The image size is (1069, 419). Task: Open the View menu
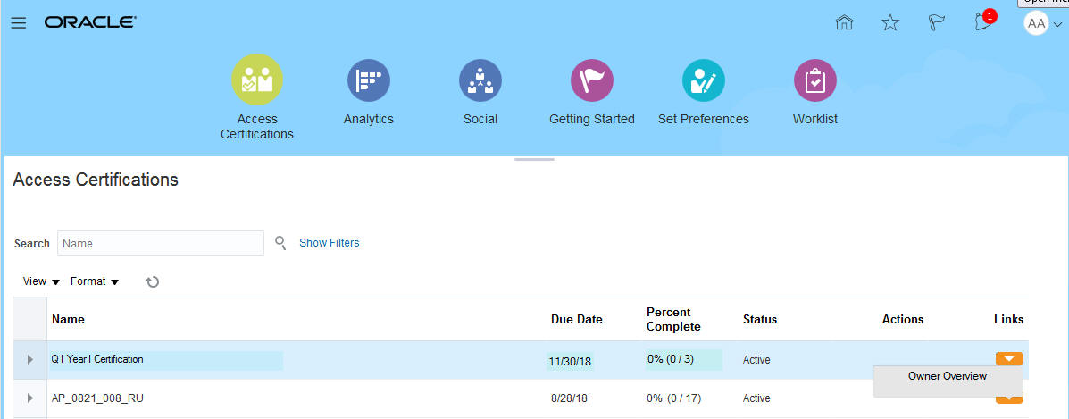pyautogui.click(x=41, y=281)
